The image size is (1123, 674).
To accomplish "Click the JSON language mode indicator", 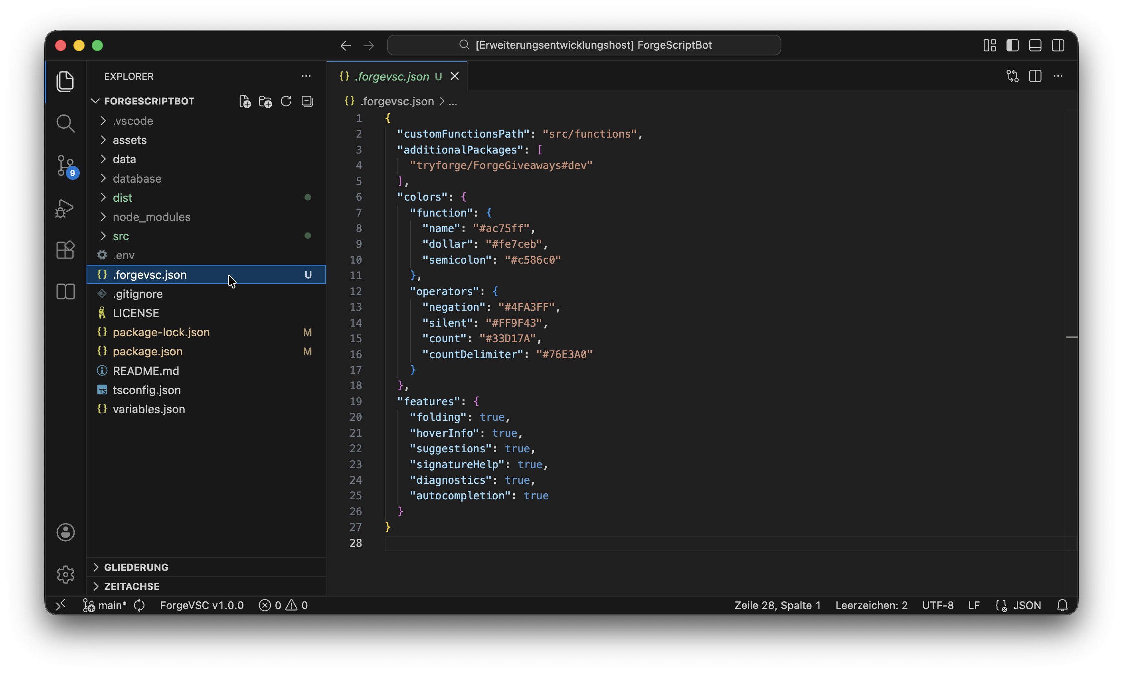I will [x=1027, y=605].
